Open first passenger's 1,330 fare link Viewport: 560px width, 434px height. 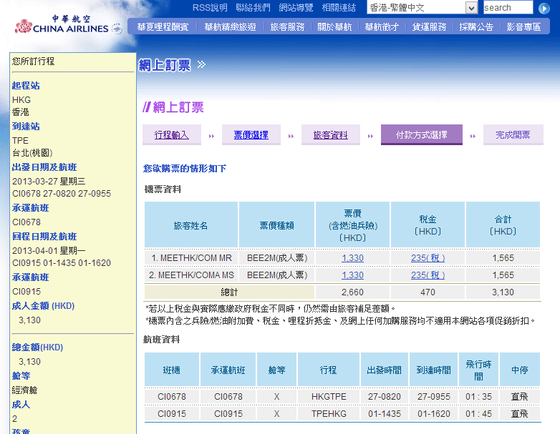pyautogui.click(x=352, y=257)
